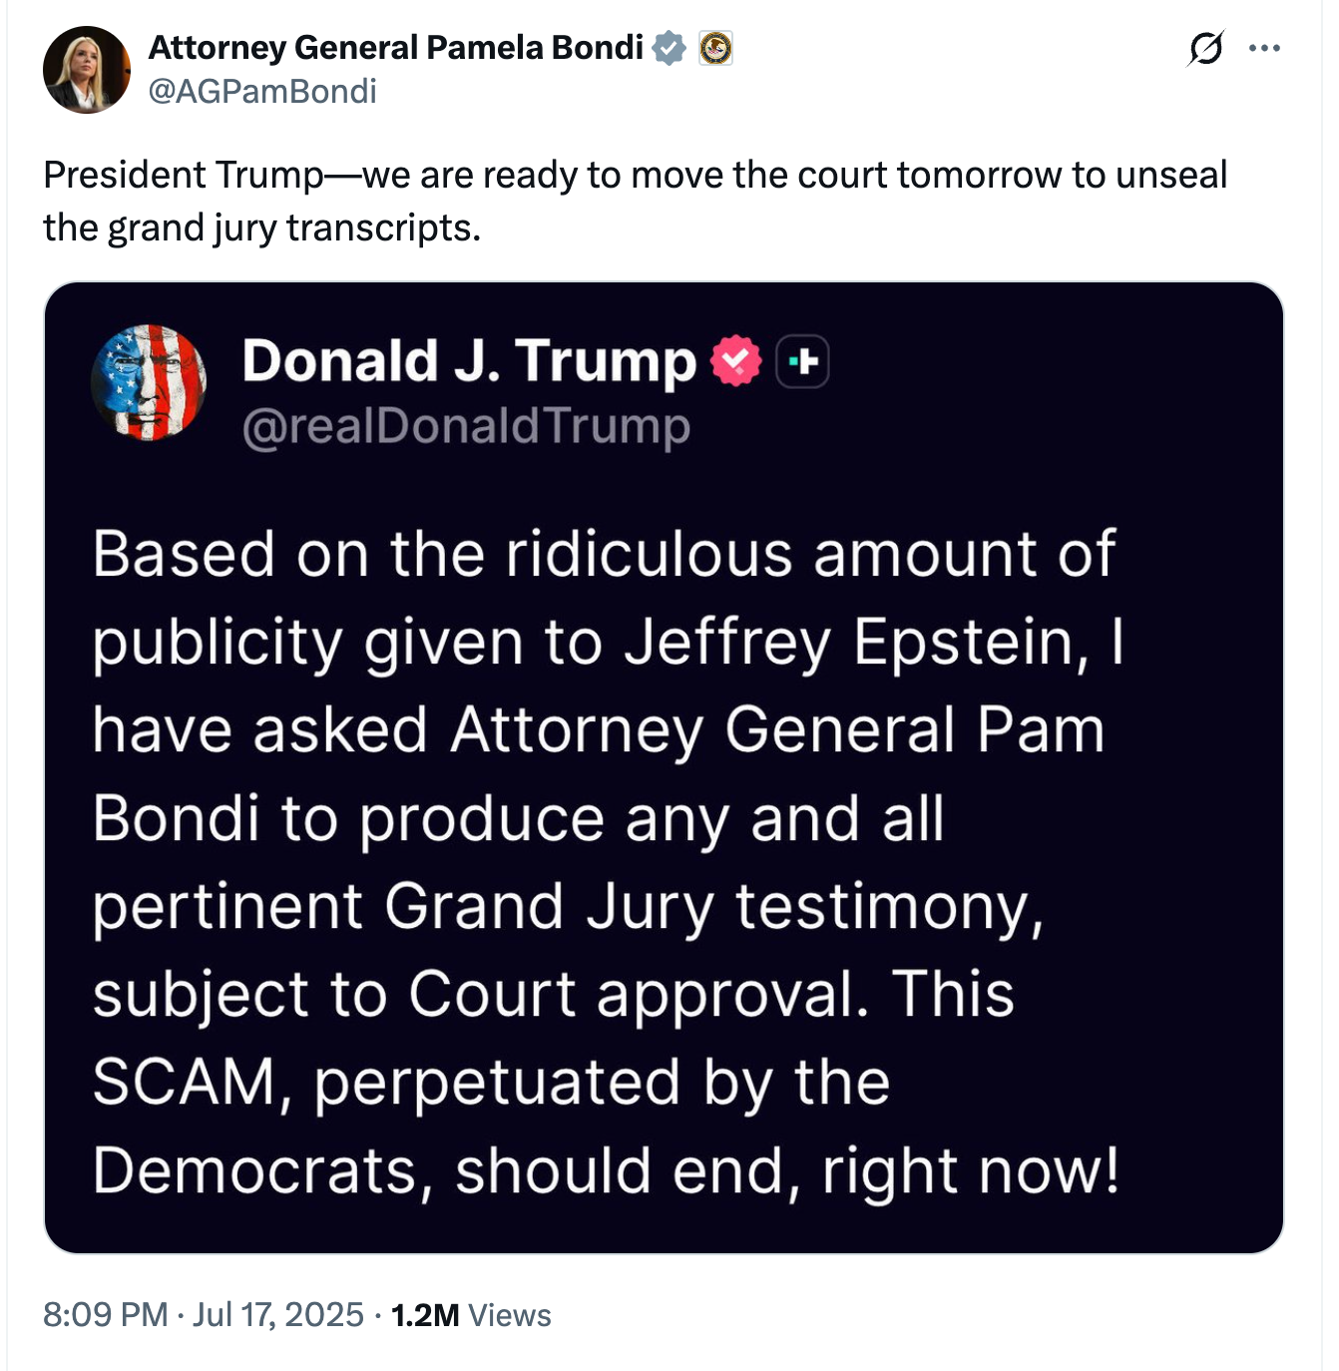Click the Donald J. Trump name in the screenshot
1339x1371 pixels.
click(469, 360)
